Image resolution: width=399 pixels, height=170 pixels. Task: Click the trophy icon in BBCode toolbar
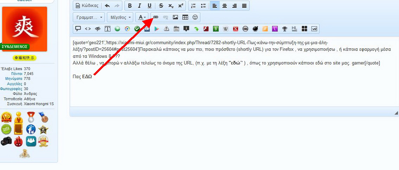click(x=285, y=29)
